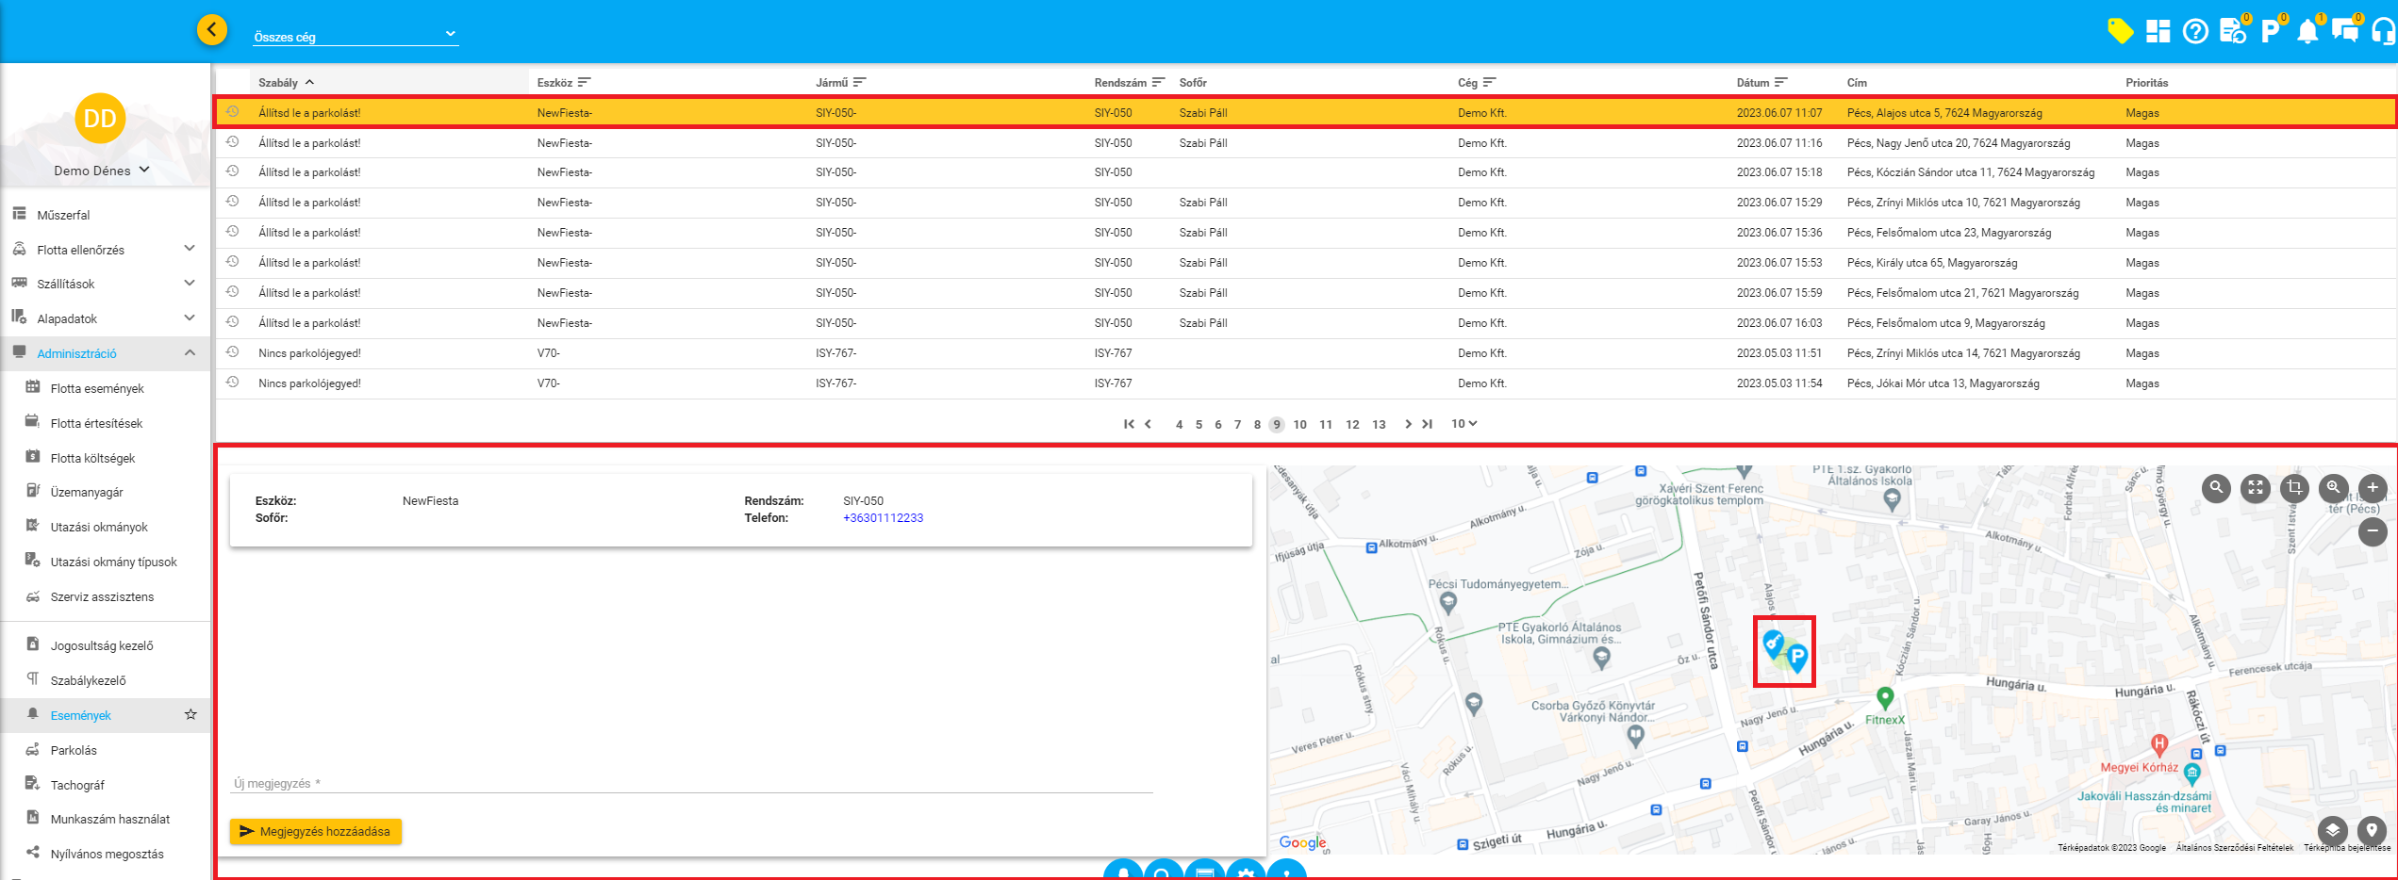
Task: Click the headset support icon
Action: (x=2384, y=32)
